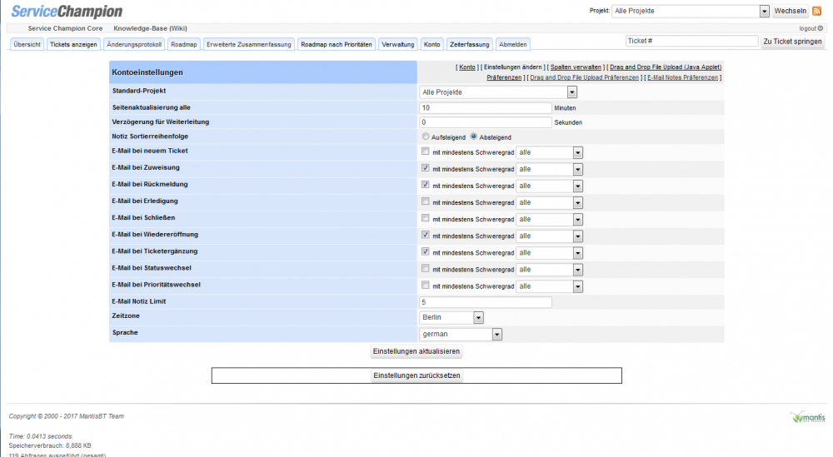Uncheck E-Mail bei Rückmeldung checkbox

(425, 185)
